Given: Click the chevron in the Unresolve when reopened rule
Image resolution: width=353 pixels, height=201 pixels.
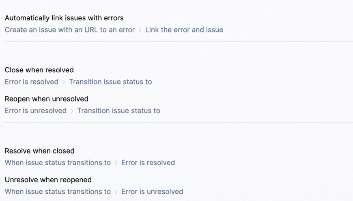Looking at the screenshot, I should point(116,192).
